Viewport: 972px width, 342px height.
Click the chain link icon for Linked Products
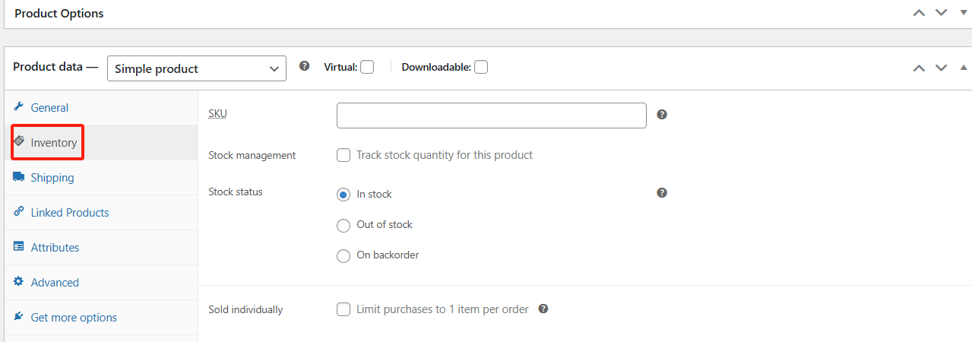pyautogui.click(x=18, y=212)
